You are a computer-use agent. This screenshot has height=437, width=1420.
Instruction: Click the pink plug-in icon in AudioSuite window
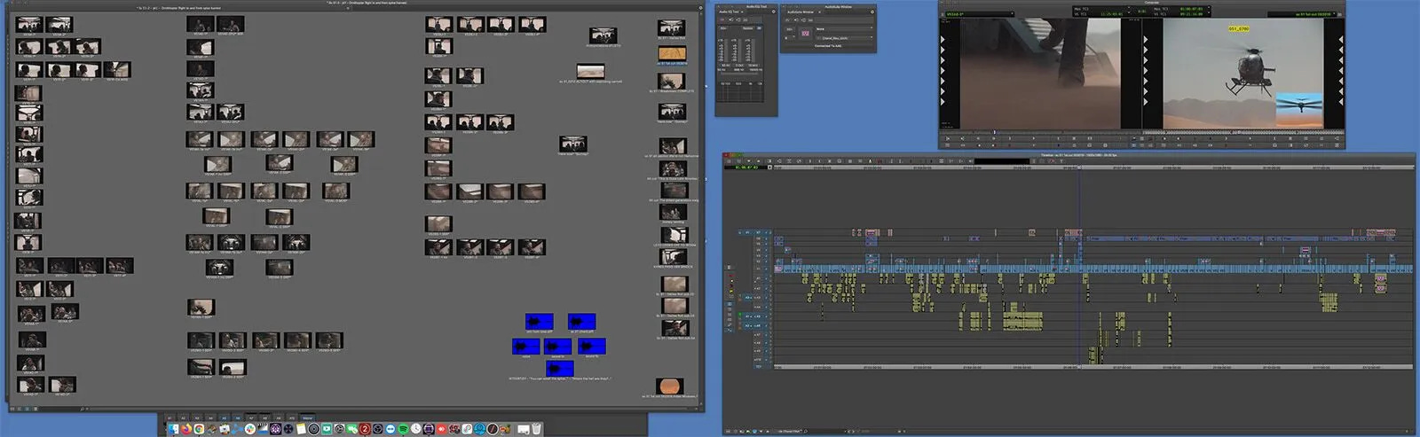click(805, 33)
